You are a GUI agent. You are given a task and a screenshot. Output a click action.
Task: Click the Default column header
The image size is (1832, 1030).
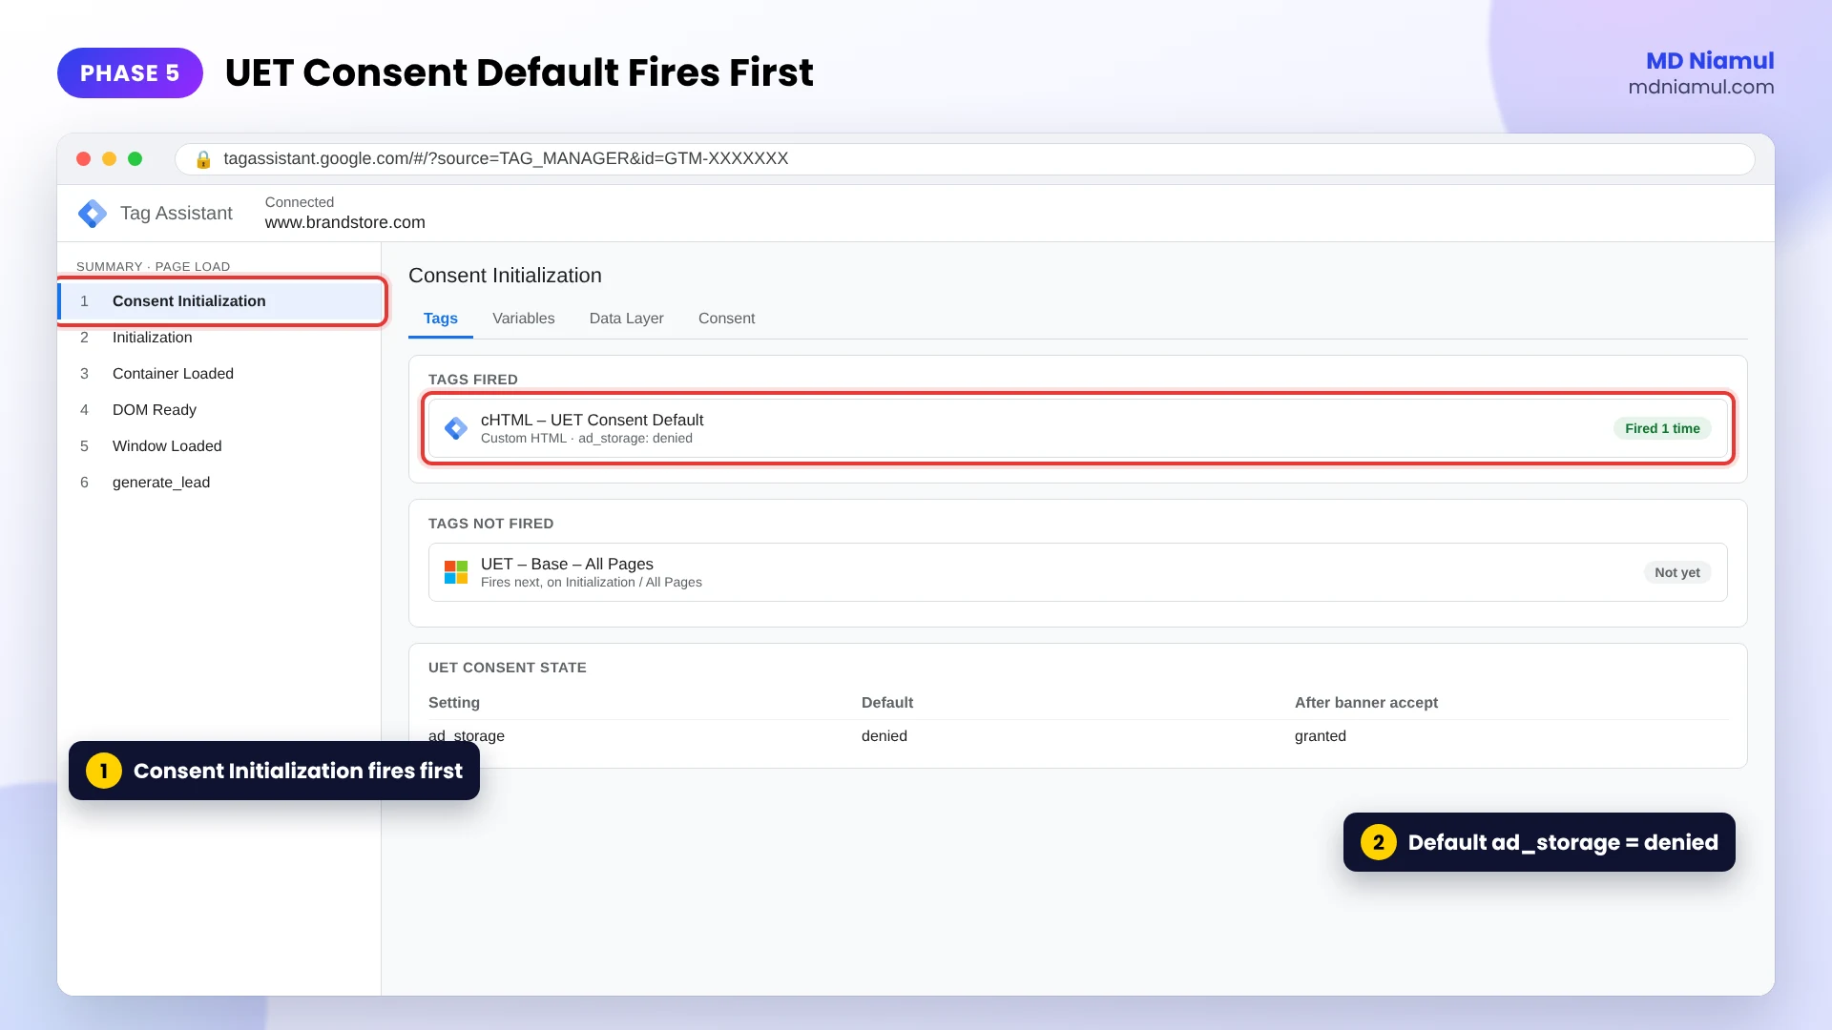click(887, 703)
